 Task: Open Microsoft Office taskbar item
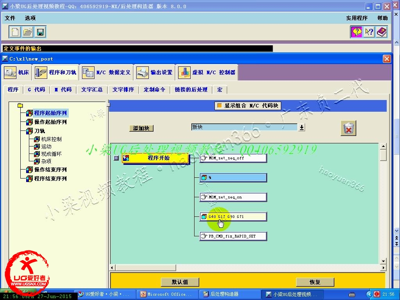tap(167, 294)
